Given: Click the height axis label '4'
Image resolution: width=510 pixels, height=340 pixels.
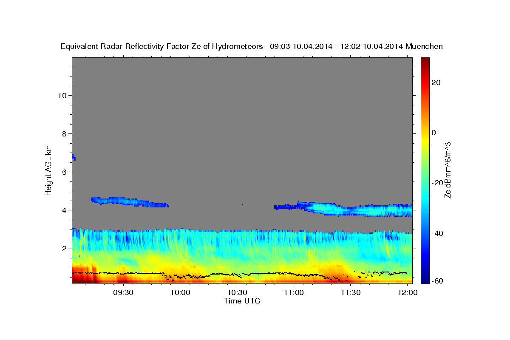Looking at the screenshot, I should pyautogui.click(x=64, y=210).
